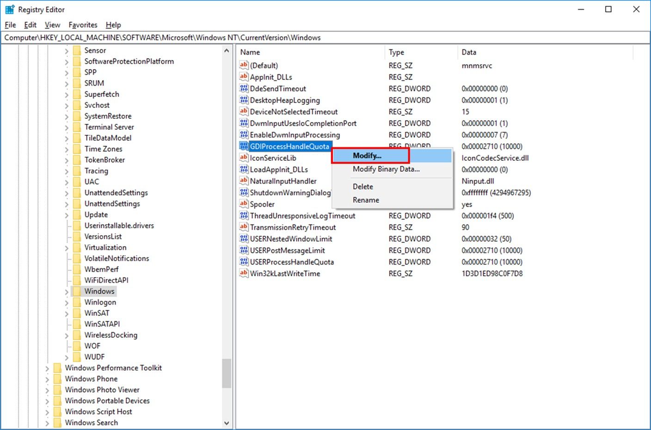Click the string icon beside DeviceNotSelectedTimeout
Screen dimensions: 651x430
(244, 111)
